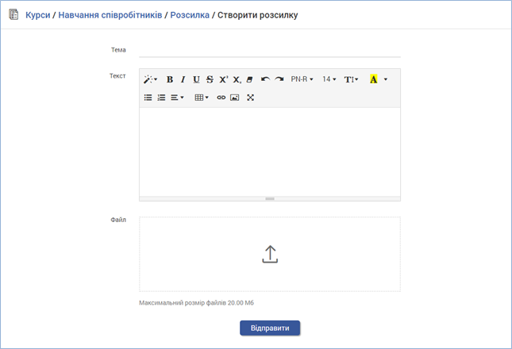Toggle bold formatting in the editor
This screenshot has height=349, width=512.
[170, 79]
